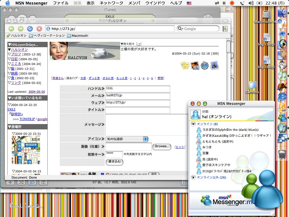Open the ファイル menu
The height and width of the screenshot is (217, 289).
point(61,3)
